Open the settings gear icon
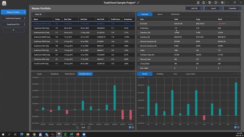The image size is (244, 137). click(222, 3)
